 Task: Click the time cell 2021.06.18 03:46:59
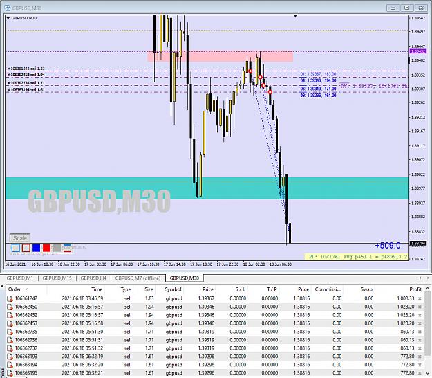[82, 298]
